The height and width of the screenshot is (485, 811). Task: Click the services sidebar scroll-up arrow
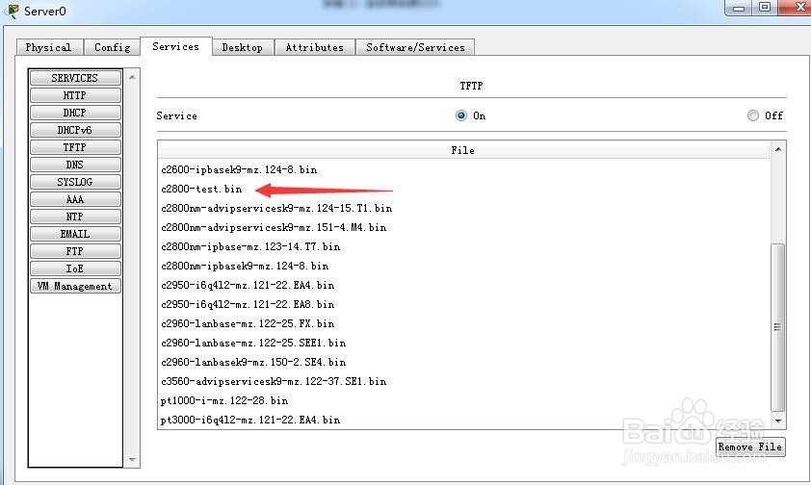click(x=132, y=77)
